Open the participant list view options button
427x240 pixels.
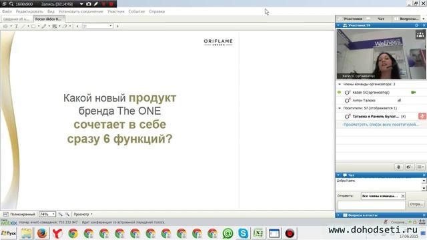tap(420, 167)
